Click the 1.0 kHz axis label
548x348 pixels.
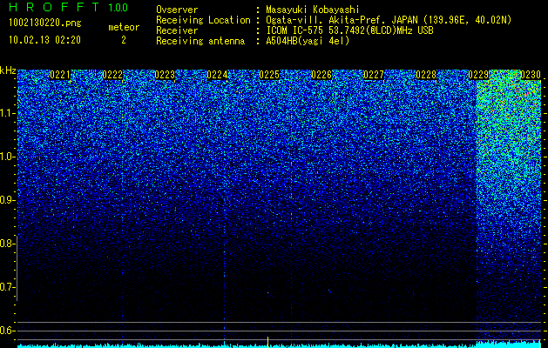[x=6, y=157]
